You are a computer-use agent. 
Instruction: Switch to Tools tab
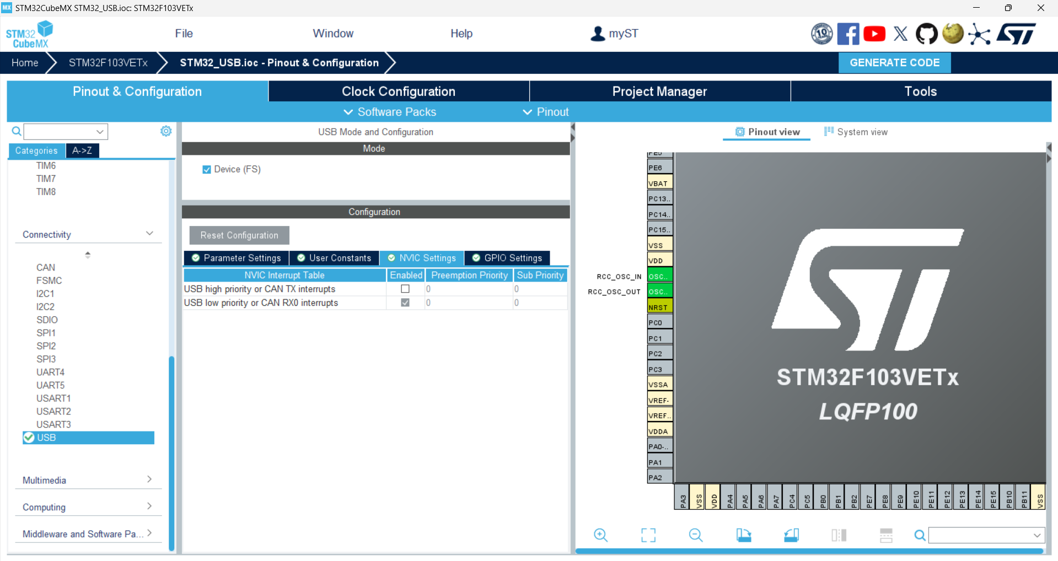(921, 91)
